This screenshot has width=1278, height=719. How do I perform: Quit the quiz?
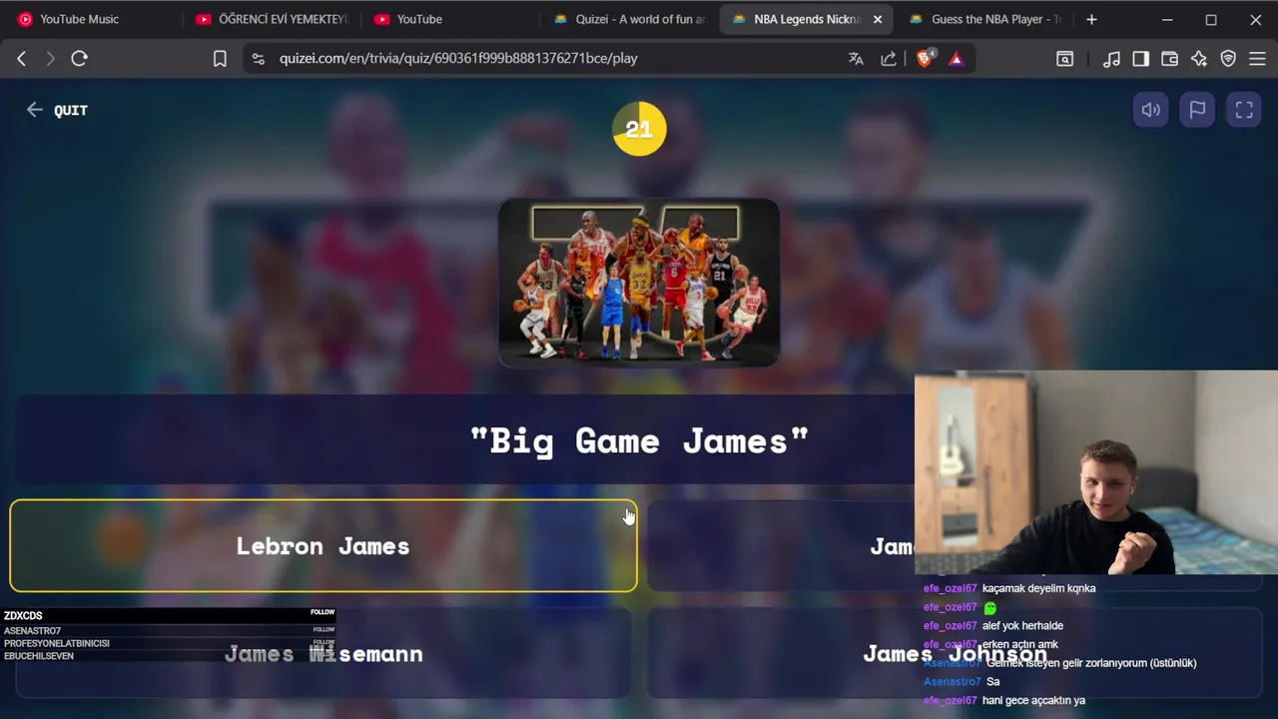pos(57,110)
